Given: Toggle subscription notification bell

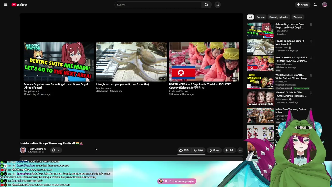Looking at the screenshot, I should click(54, 150).
